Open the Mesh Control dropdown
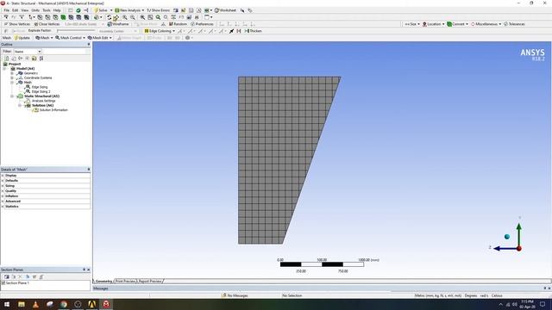 tap(70, 38)
